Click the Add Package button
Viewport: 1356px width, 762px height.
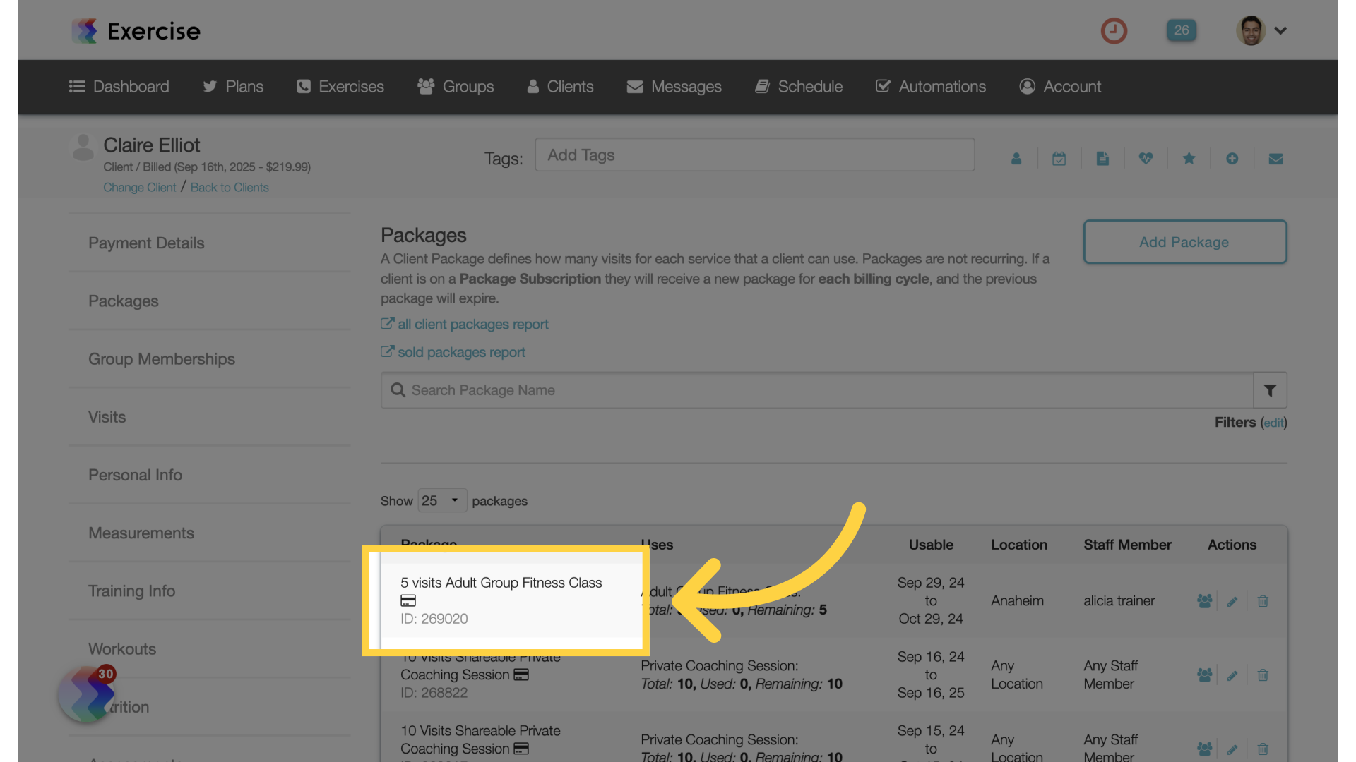pyautogui.click(x=1185, y=242)
